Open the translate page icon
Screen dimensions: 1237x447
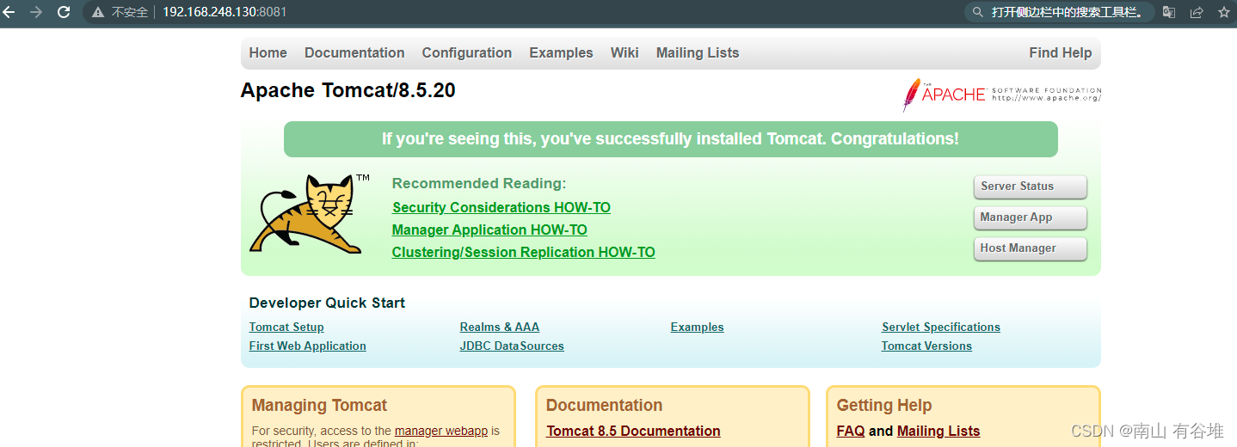(x=1169, y=12)
